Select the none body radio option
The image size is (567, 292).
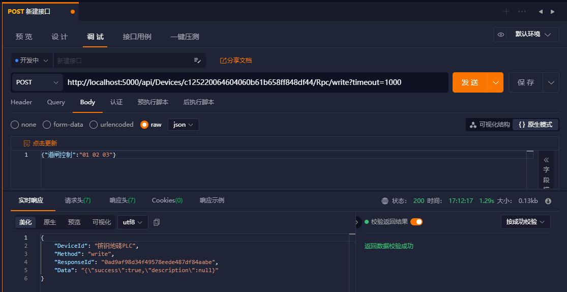(15, 125)
